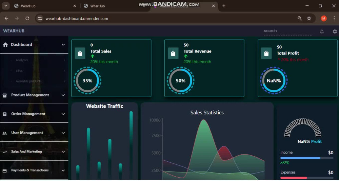
Task: Click the green up arrow under Total Sales
Action: 93,56
